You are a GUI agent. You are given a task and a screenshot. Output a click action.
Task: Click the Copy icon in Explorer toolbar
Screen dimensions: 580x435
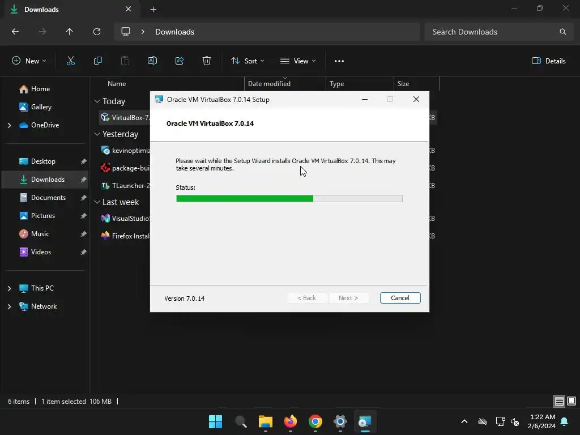[97, 61]
